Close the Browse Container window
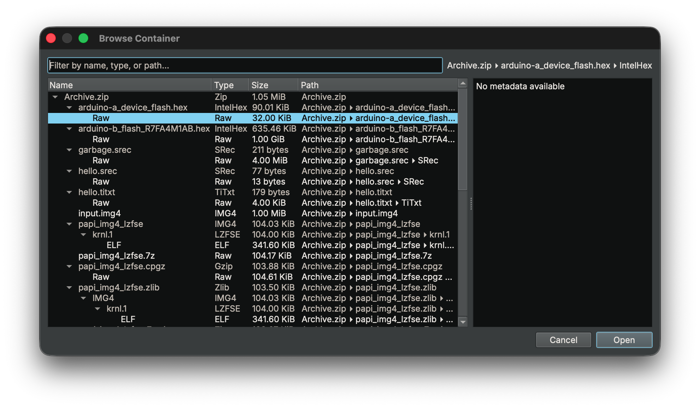The height and width of the screenshot is (408, 700). 51,38
